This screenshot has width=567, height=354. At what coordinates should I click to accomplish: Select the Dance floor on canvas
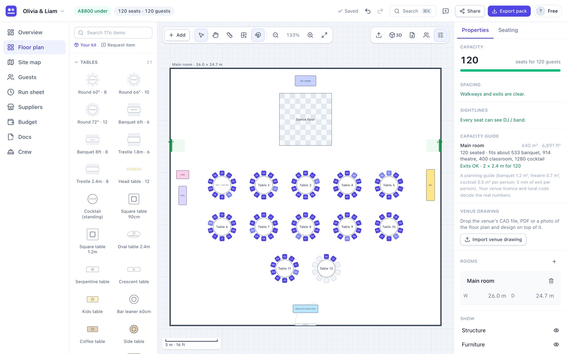click(305, 119)
